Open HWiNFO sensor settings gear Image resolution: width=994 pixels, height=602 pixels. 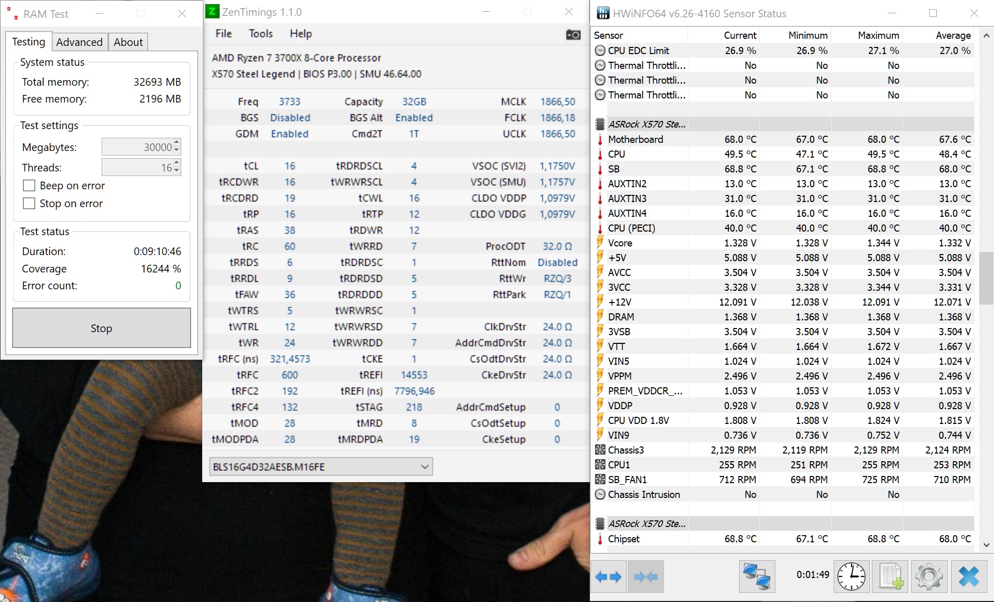tap(929, 576)
